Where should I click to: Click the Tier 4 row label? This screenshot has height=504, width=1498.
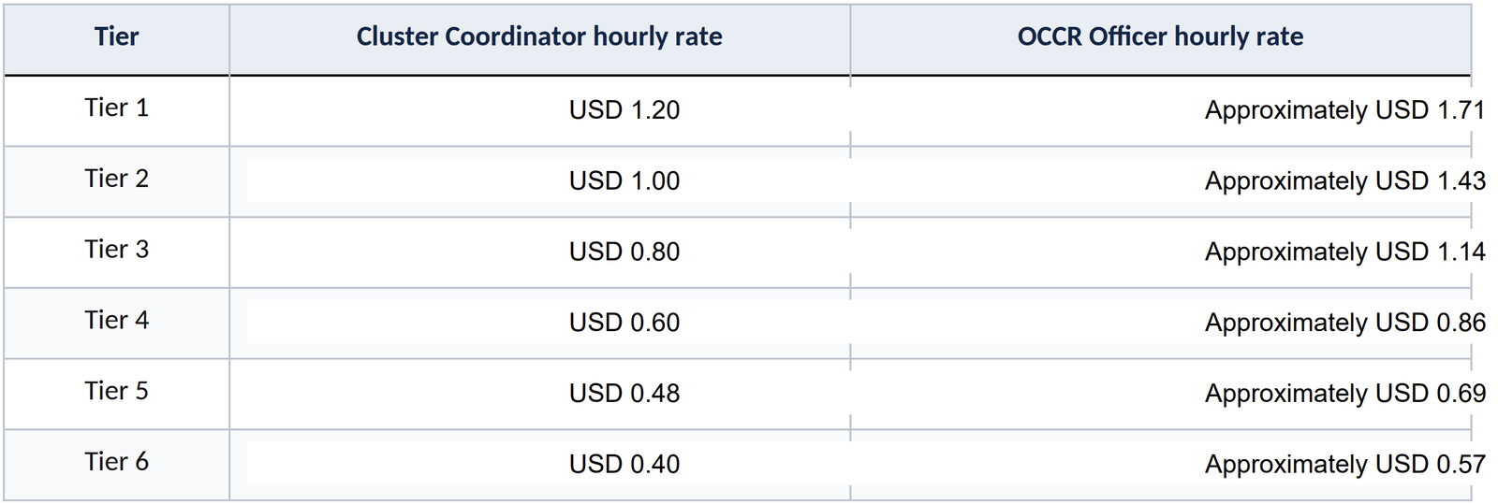point(117,321)
